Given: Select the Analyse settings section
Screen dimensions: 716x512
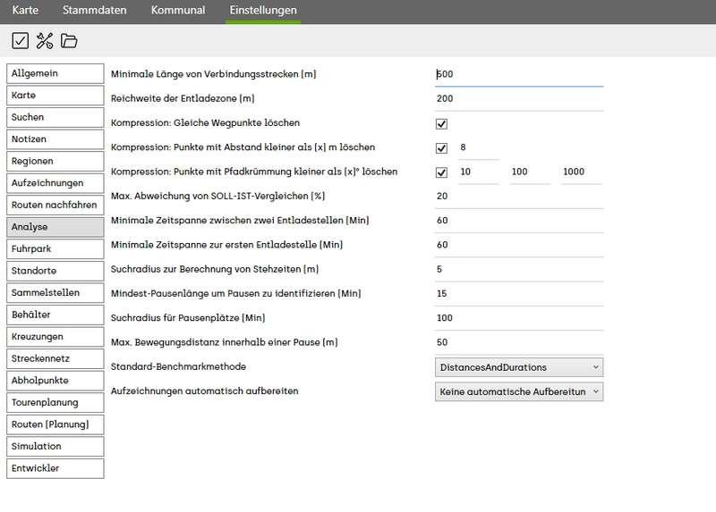Looking at the screenshot, I should click(55, 227).
